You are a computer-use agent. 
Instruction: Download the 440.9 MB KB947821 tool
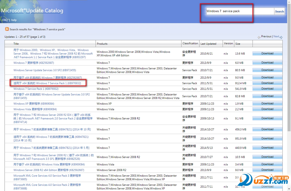coord(267,148)
